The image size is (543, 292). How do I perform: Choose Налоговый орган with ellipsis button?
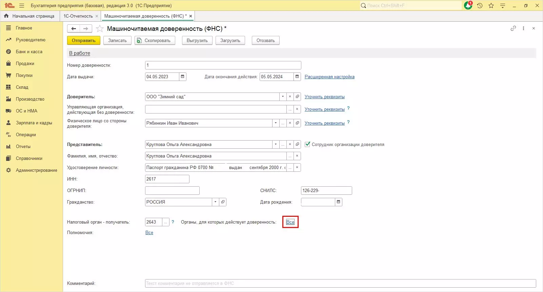165,222
